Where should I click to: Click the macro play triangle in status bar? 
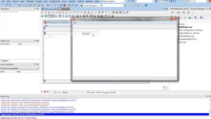[x=42, y=92]
